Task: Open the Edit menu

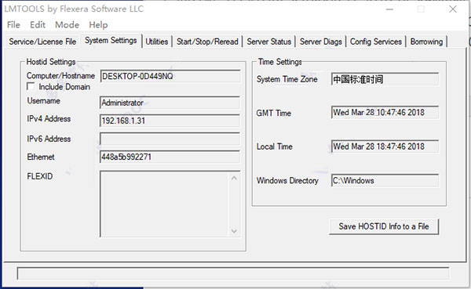Action: [x=37, y=24]
